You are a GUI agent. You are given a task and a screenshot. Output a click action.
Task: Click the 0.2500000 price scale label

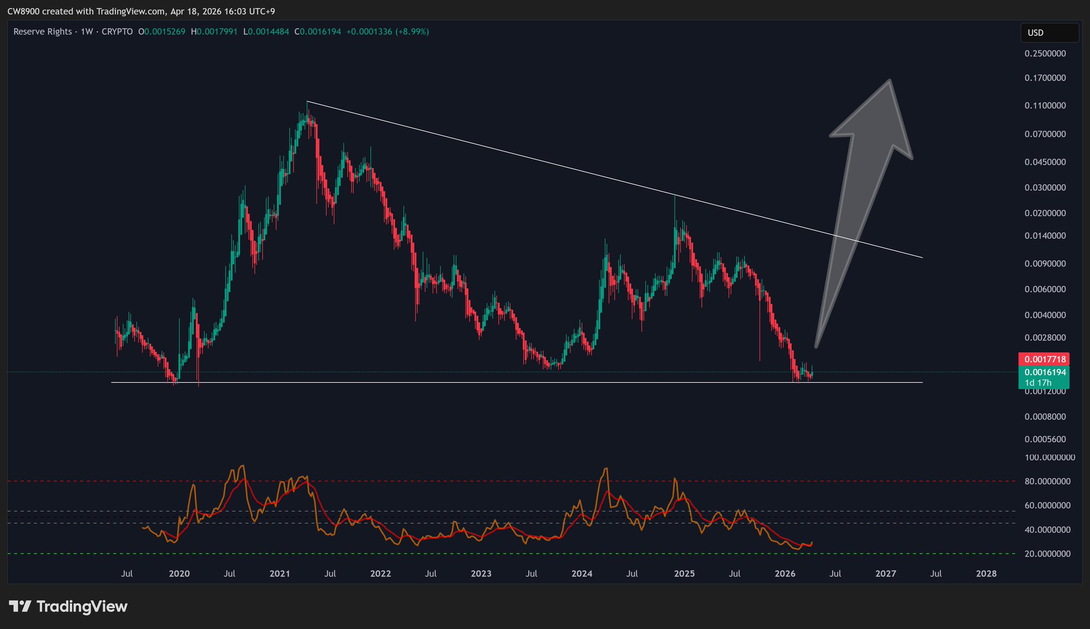(1045, 54)
